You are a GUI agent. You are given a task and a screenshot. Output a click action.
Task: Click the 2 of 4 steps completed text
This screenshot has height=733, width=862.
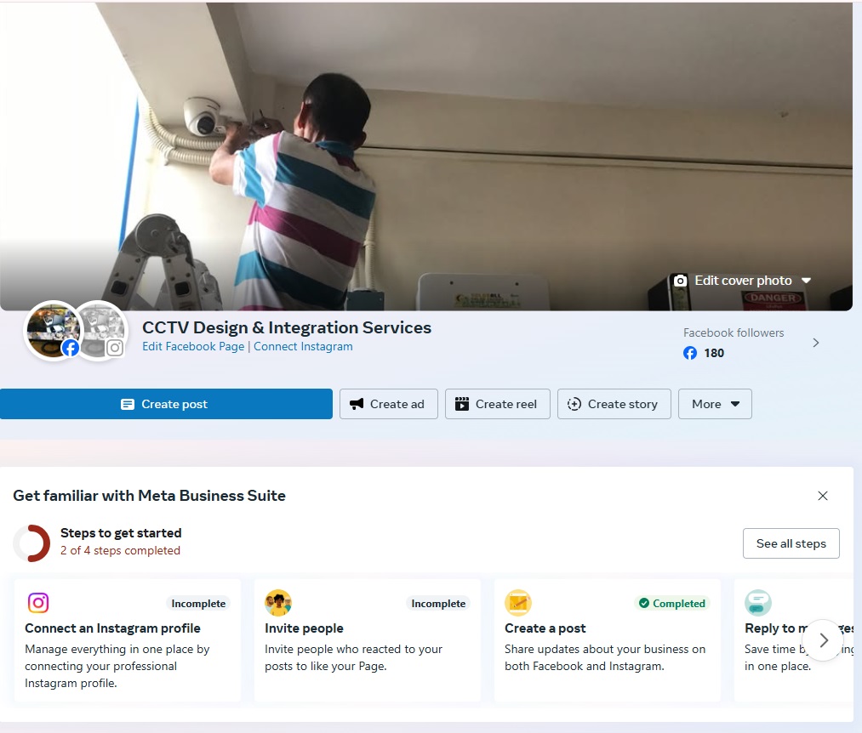click(120, 550)
